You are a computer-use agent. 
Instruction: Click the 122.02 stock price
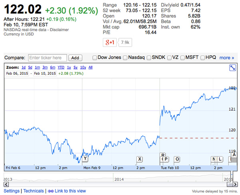coord(23,9)
